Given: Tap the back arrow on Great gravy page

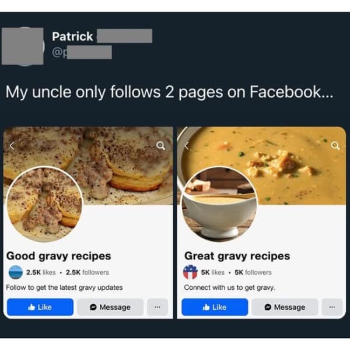Looking at the screenshot, I should [187, 146].
